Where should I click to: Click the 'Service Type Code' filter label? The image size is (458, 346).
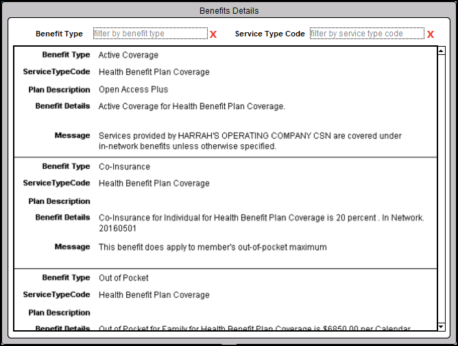(269, 34)
